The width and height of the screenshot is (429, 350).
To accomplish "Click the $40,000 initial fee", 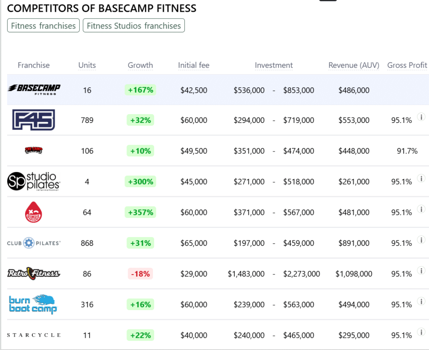I will coord(194,335).
